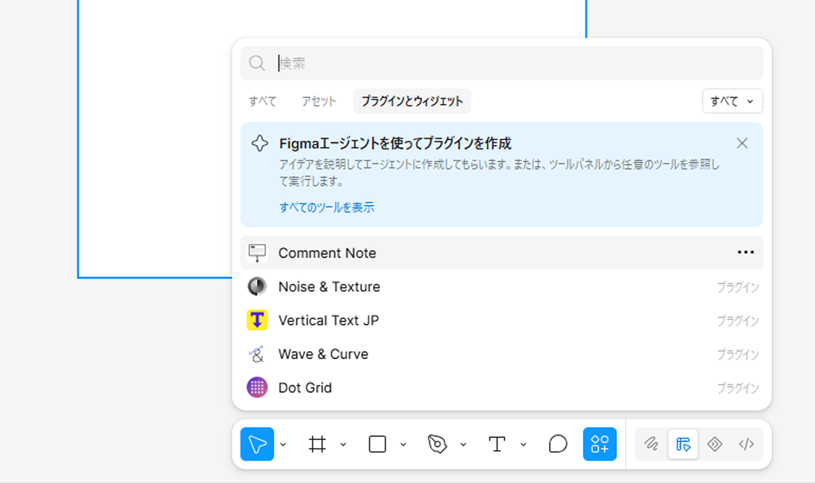Dismiss the Figma agent banner
The image size is (815, 483).
[742, 143]
